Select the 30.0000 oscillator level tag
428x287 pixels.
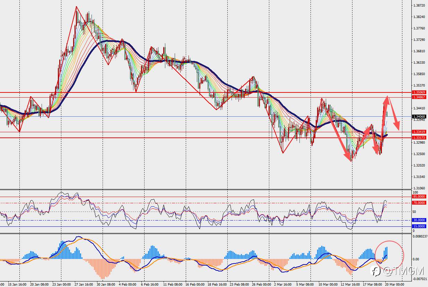point(419,220)
